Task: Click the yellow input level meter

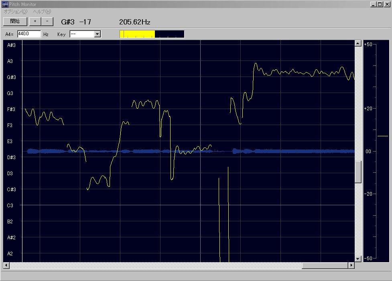Action: [152, 34]
